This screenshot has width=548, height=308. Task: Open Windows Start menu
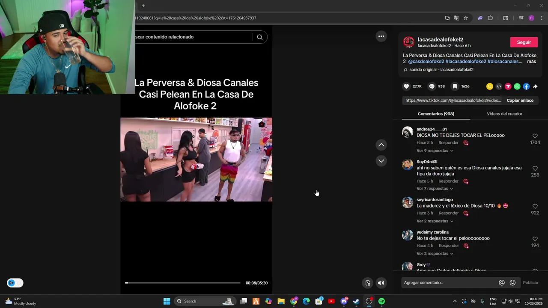coord(167,301)
